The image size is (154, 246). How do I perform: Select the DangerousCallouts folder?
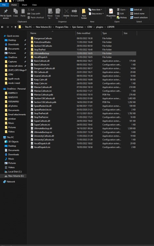click(43, 38)
